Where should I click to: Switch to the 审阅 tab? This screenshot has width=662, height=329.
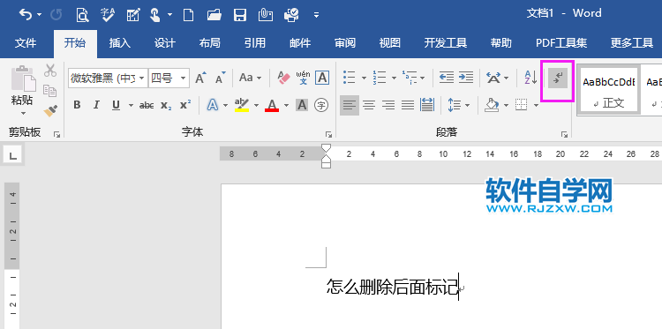345,42
